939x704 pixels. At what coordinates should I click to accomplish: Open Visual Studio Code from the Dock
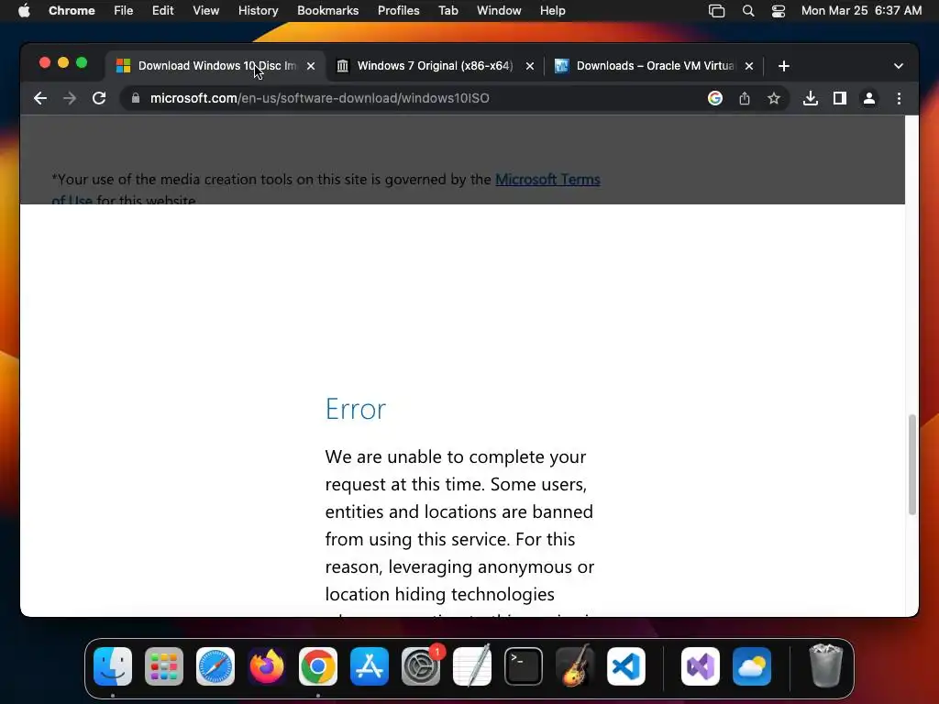point(625,666)
